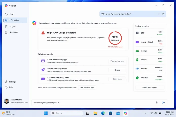Open View full PC report
176x117 pixels.
[149, 87]
